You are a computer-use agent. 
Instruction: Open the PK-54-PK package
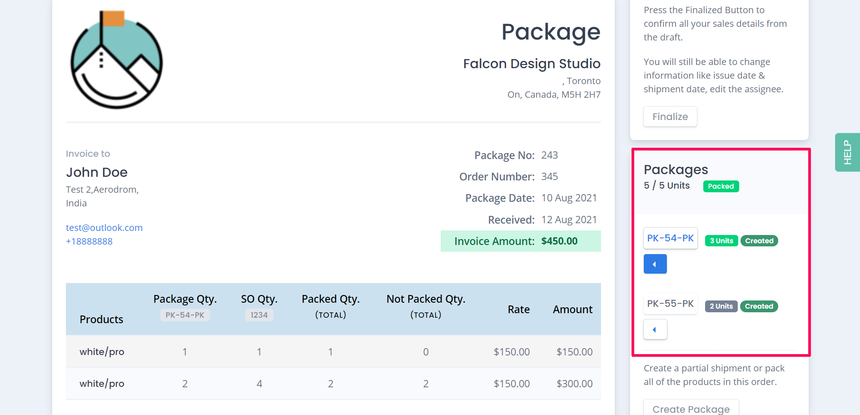coord(670,238)
